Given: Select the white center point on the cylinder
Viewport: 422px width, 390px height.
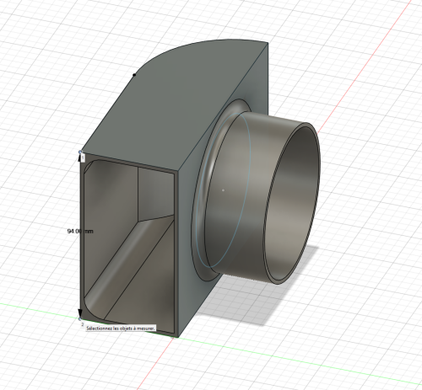Looking at the screenshot, I should pos(224,190).
